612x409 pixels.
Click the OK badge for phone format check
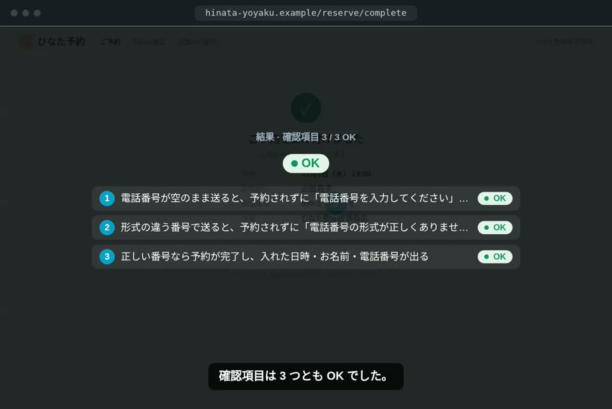[x=495, y=227]
